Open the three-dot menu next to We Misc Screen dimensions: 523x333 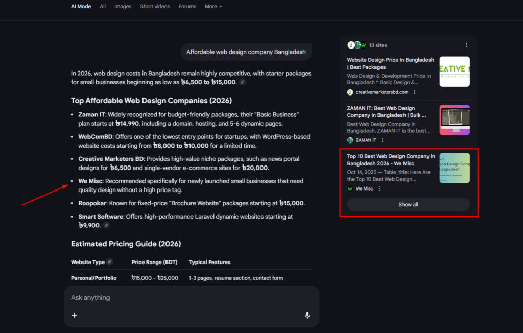[x=381, y=188]
